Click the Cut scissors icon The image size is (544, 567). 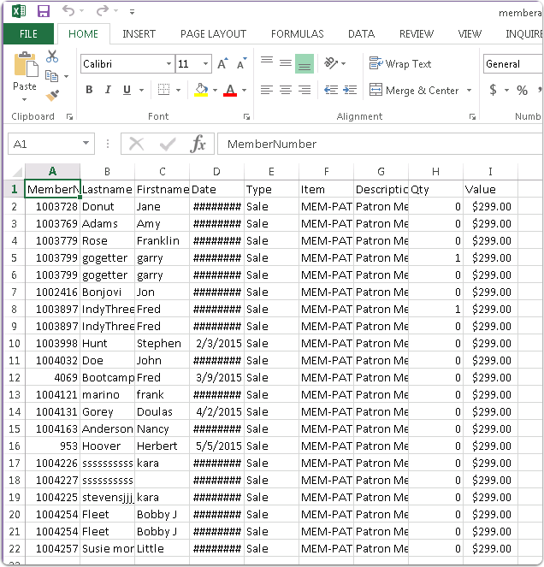click(x=52, y=57)
